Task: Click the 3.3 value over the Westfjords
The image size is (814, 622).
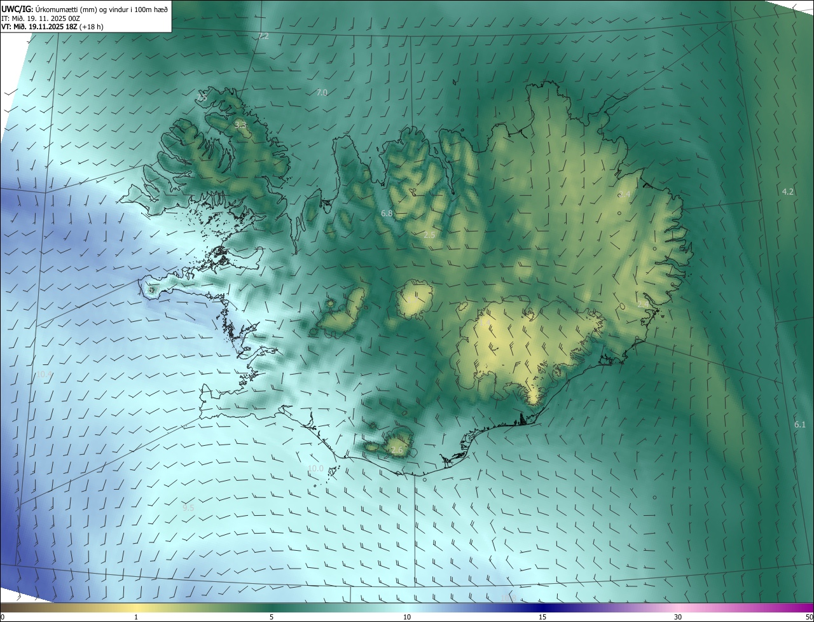Action: point(240,125)
